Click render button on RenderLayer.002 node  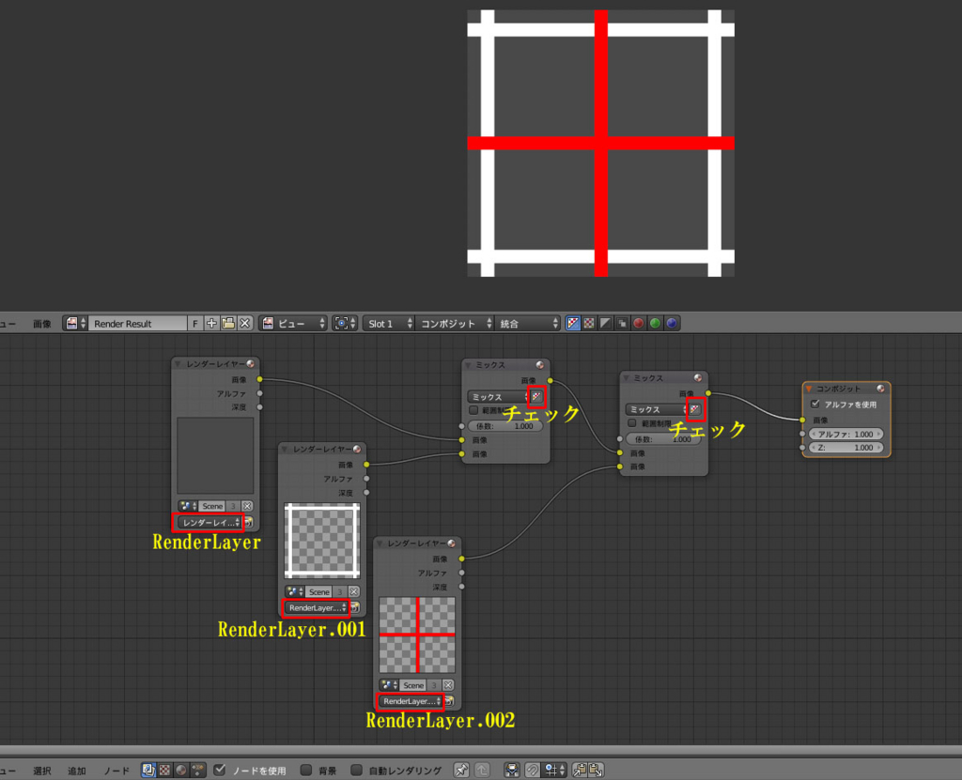[x=449, y=701]
